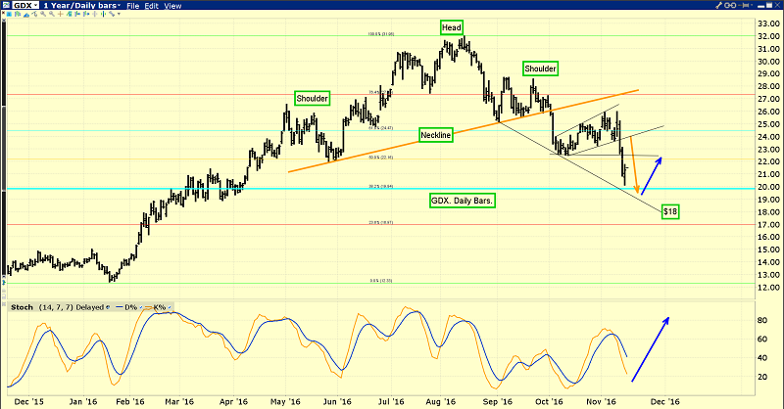Toggle the D% line checkbox

point(141,307)
